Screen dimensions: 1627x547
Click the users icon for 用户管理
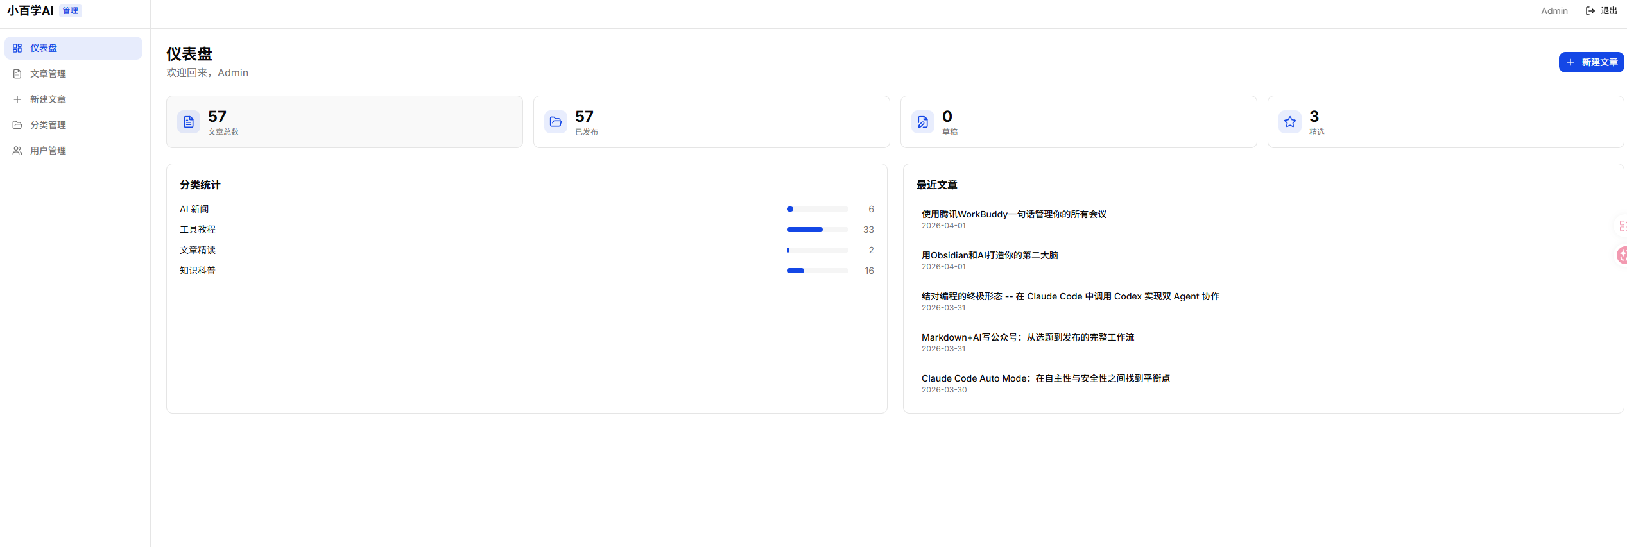pyautogui.click(x=17, y=151)
